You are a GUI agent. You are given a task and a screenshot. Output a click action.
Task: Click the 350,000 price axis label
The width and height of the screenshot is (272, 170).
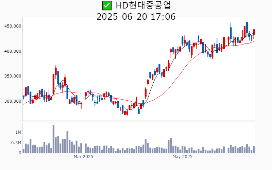pyautogui.click(x=13, y=76)
